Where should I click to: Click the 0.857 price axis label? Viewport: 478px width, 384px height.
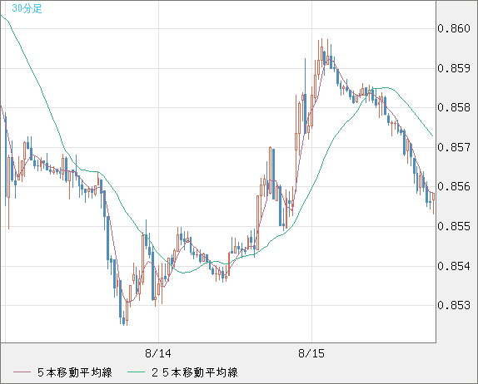tap(454, 147)
